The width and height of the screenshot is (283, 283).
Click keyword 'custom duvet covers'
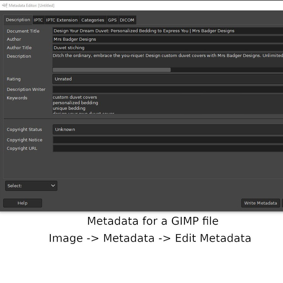[75, 97]
